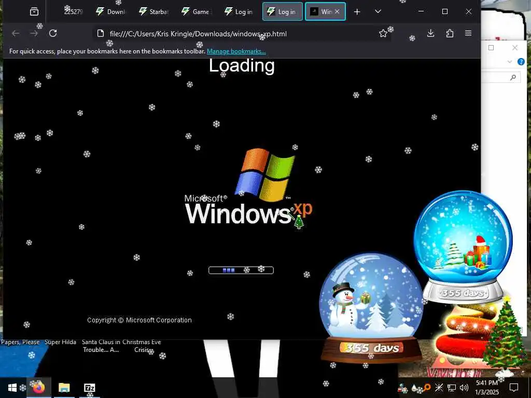This screenshot has height=398, width=531.
Task: Select Santa Claus in Trouble desktop shortcut
Action: (101, 346)
